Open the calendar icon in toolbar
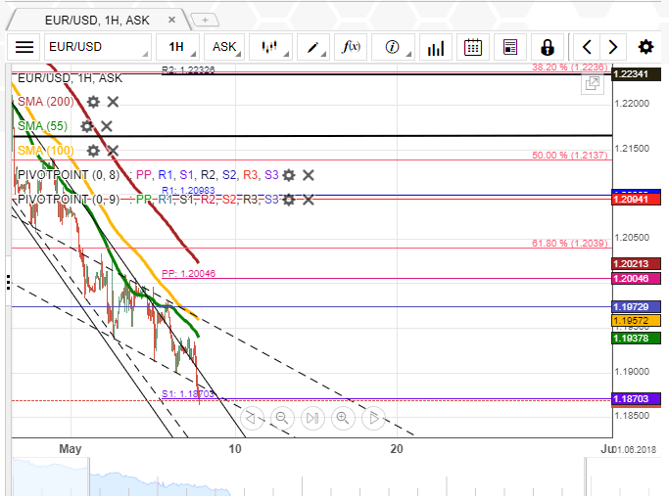The width and height of the screenshot is (669, 500). (x=473, y=47)
